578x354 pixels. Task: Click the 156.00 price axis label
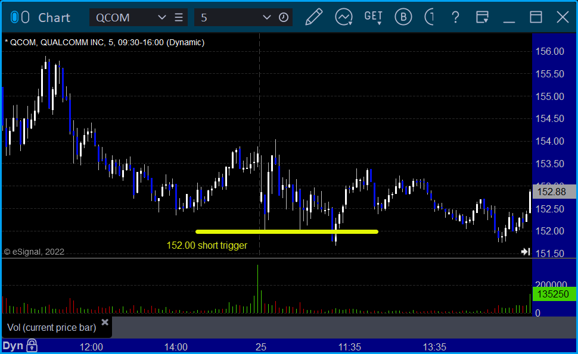(x=549, y=52)
